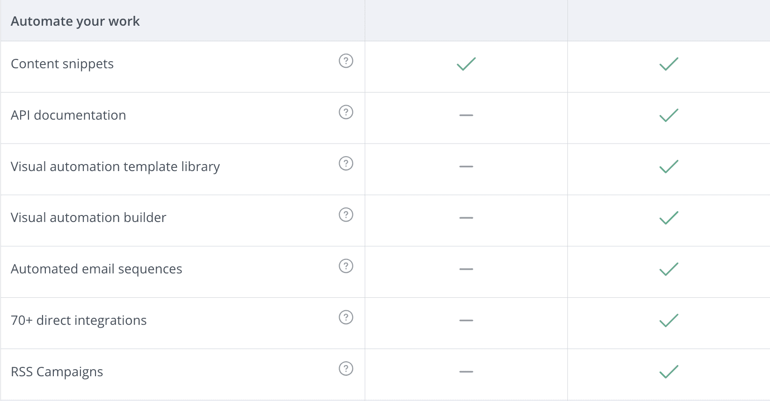Click the Content snippets feature link

pyautogui.click(x=62, y=64)
